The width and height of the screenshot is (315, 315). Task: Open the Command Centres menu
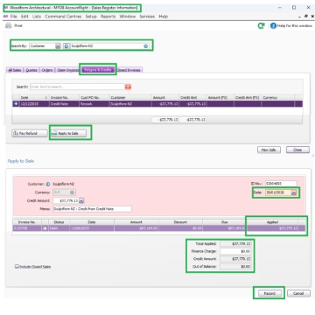(x=63, y=17)
